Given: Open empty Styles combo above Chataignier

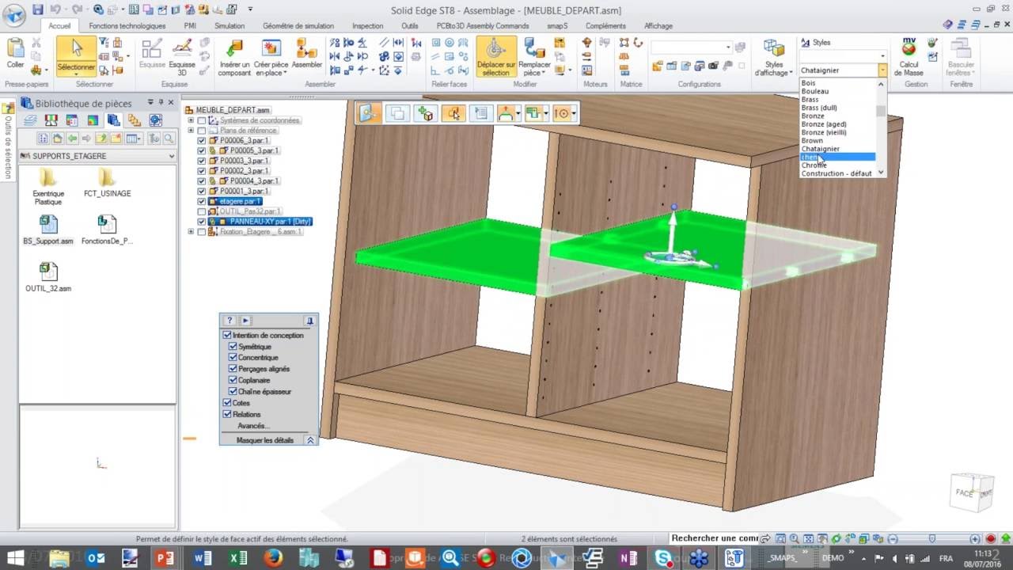Looking at the screenshot, I should click(x=843, y=56).
